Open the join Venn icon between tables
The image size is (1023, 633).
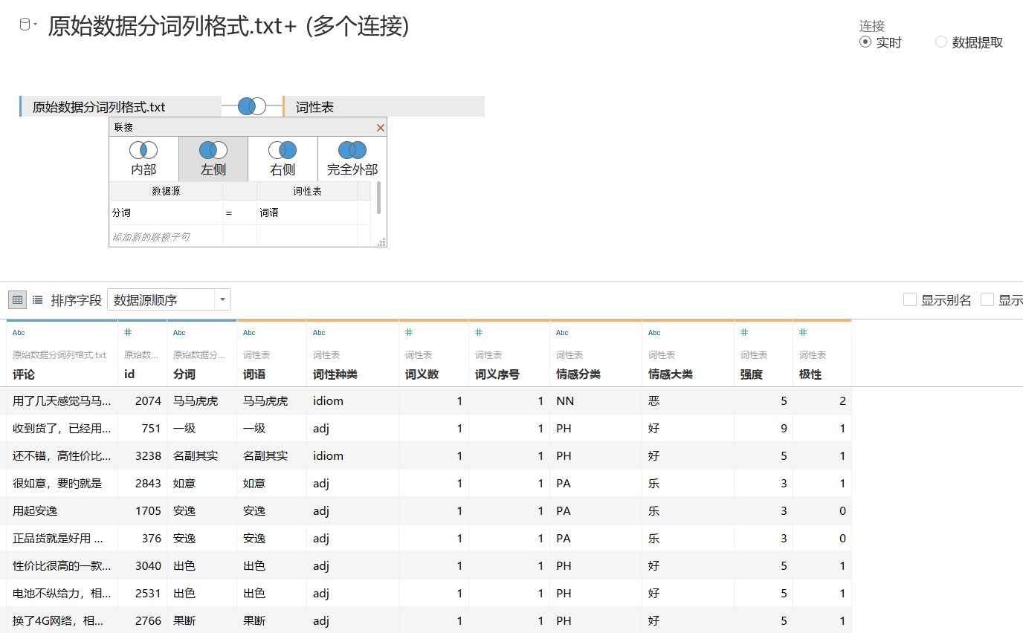click(x=252, y=106)
